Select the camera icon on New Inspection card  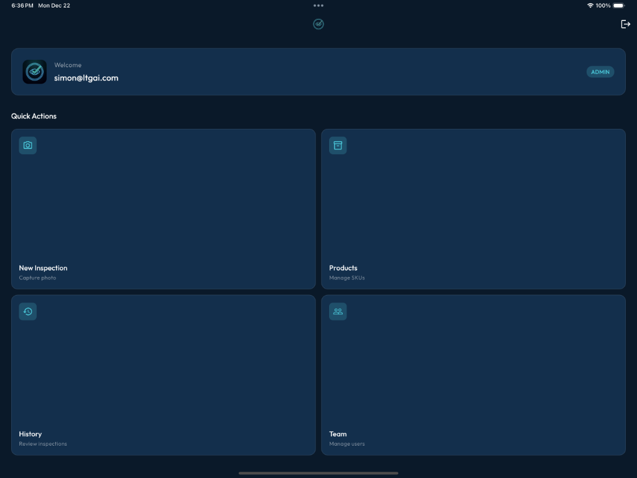[x=27, y=145]
